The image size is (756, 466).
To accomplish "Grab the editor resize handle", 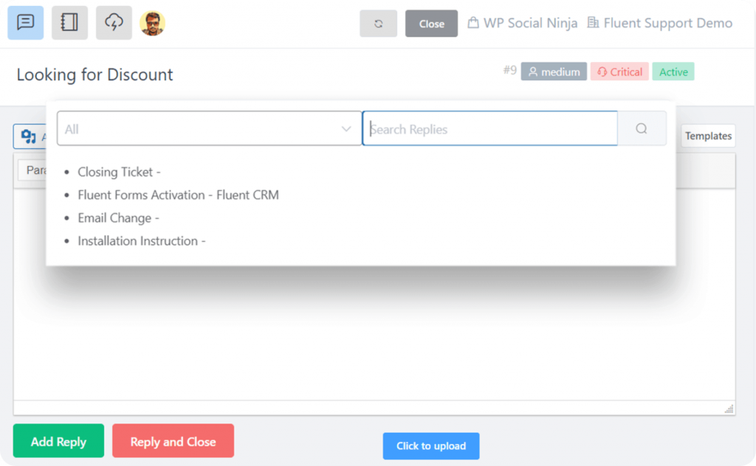I will point(729,408).
